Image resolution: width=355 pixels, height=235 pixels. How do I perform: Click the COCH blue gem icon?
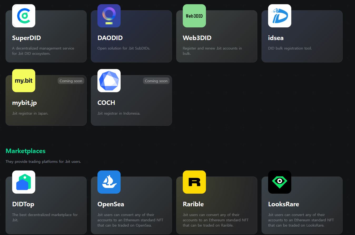109,81
